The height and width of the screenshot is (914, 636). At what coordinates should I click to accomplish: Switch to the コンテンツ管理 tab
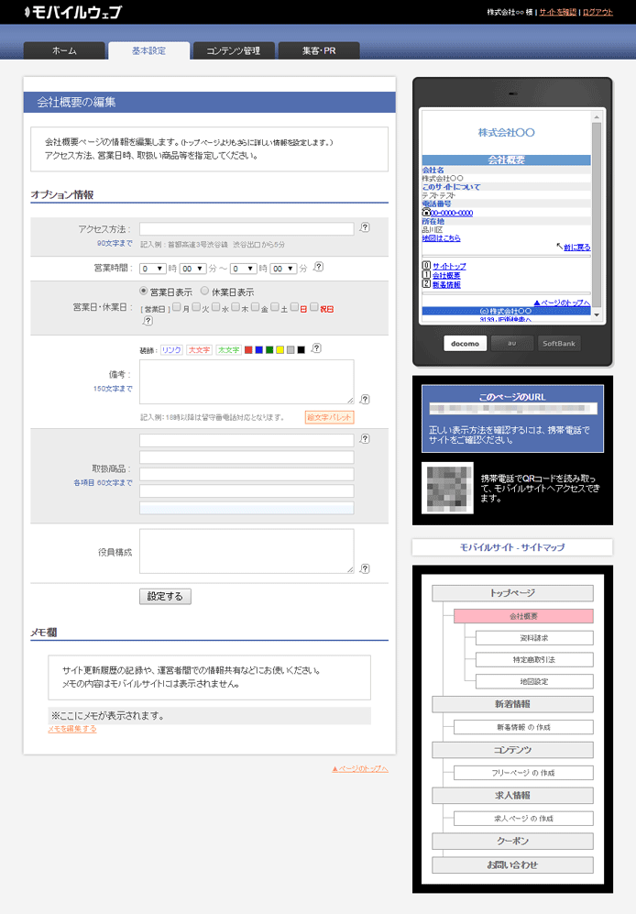[x=233, y=51]
